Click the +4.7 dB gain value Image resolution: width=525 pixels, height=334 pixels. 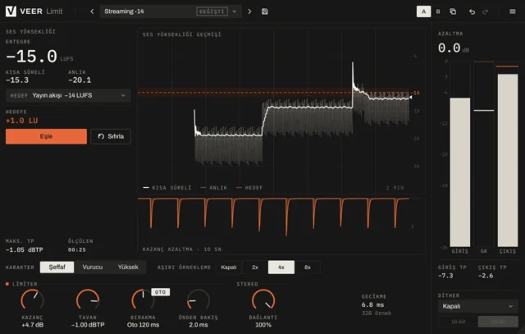33,325
